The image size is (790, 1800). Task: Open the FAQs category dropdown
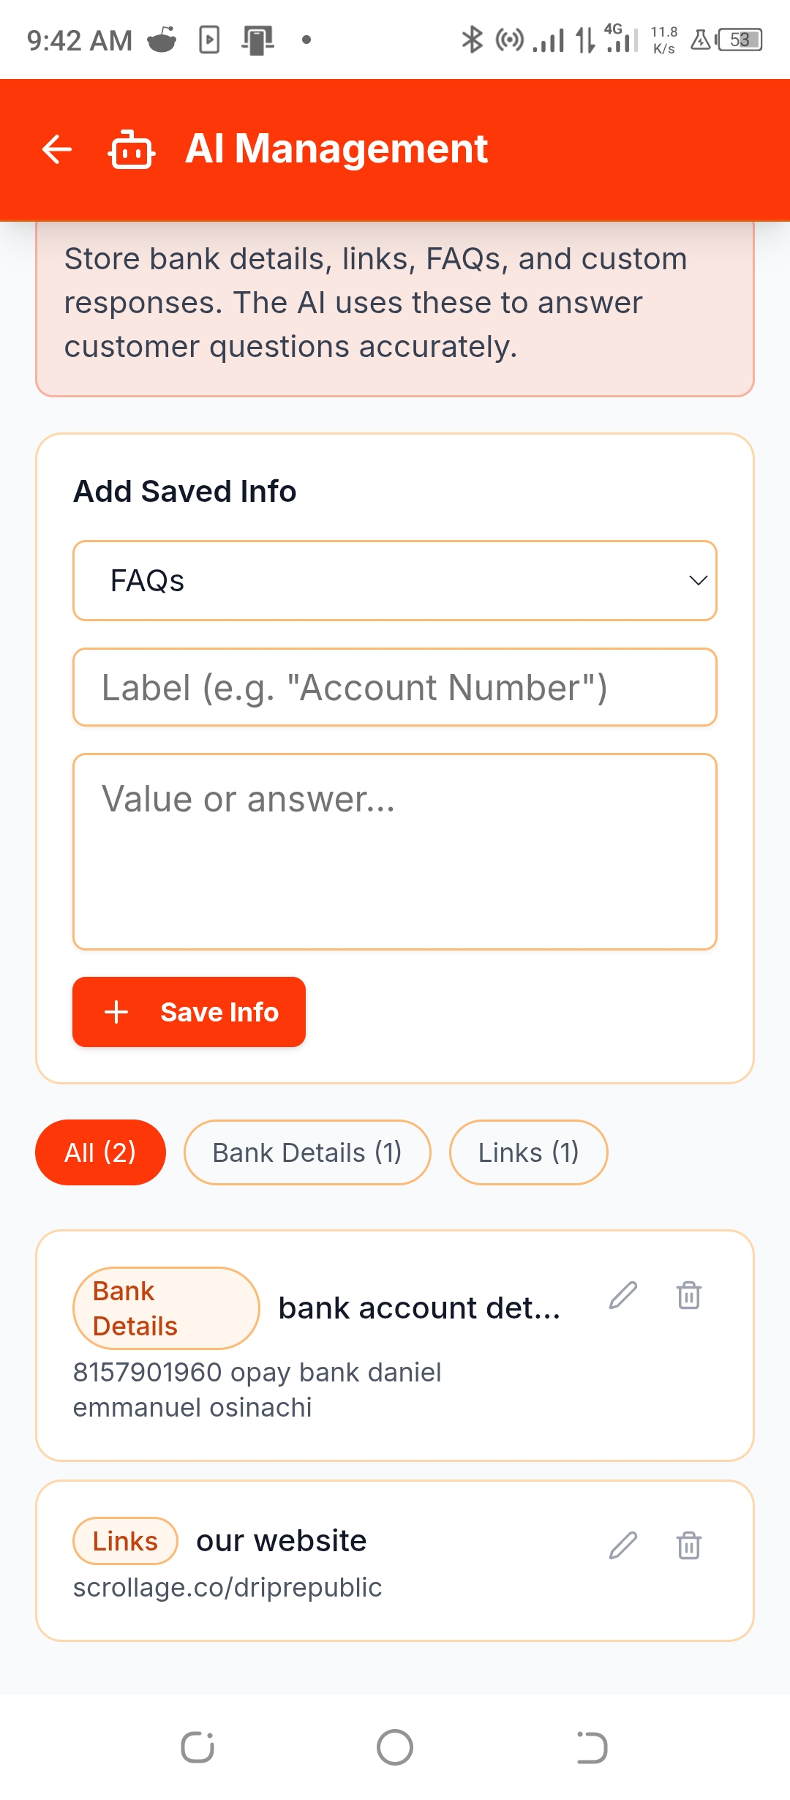coord(394,581)
